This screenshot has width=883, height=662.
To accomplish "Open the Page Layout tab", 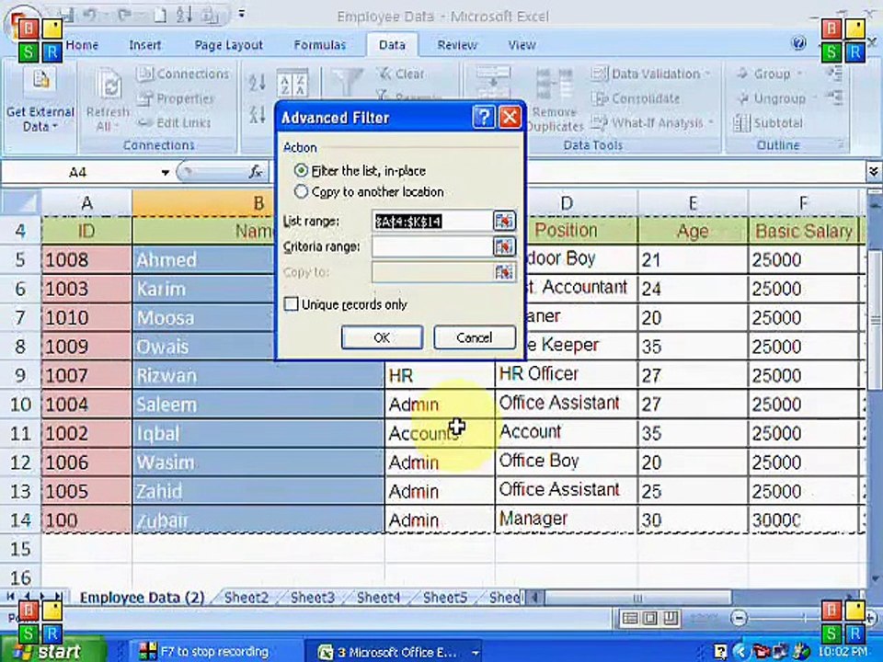I will click(x=229, y=45).
